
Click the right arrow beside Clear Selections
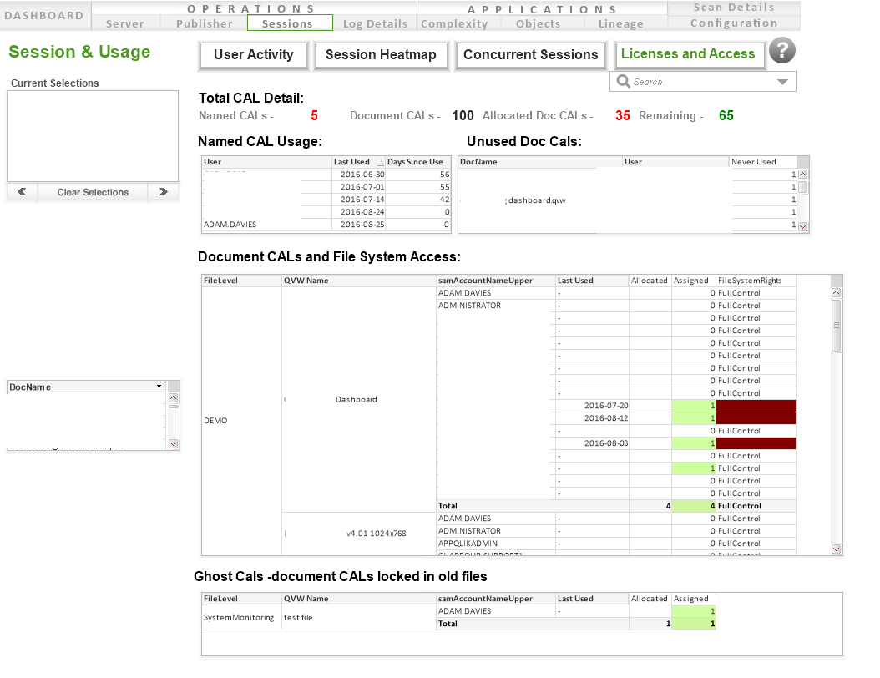click(164, 191)
